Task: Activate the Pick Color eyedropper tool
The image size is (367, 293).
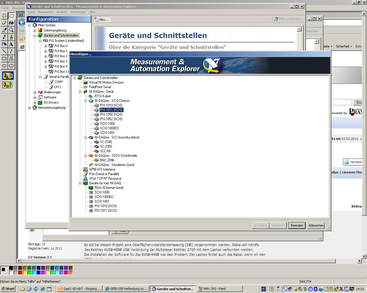Action: coord(4,30)
